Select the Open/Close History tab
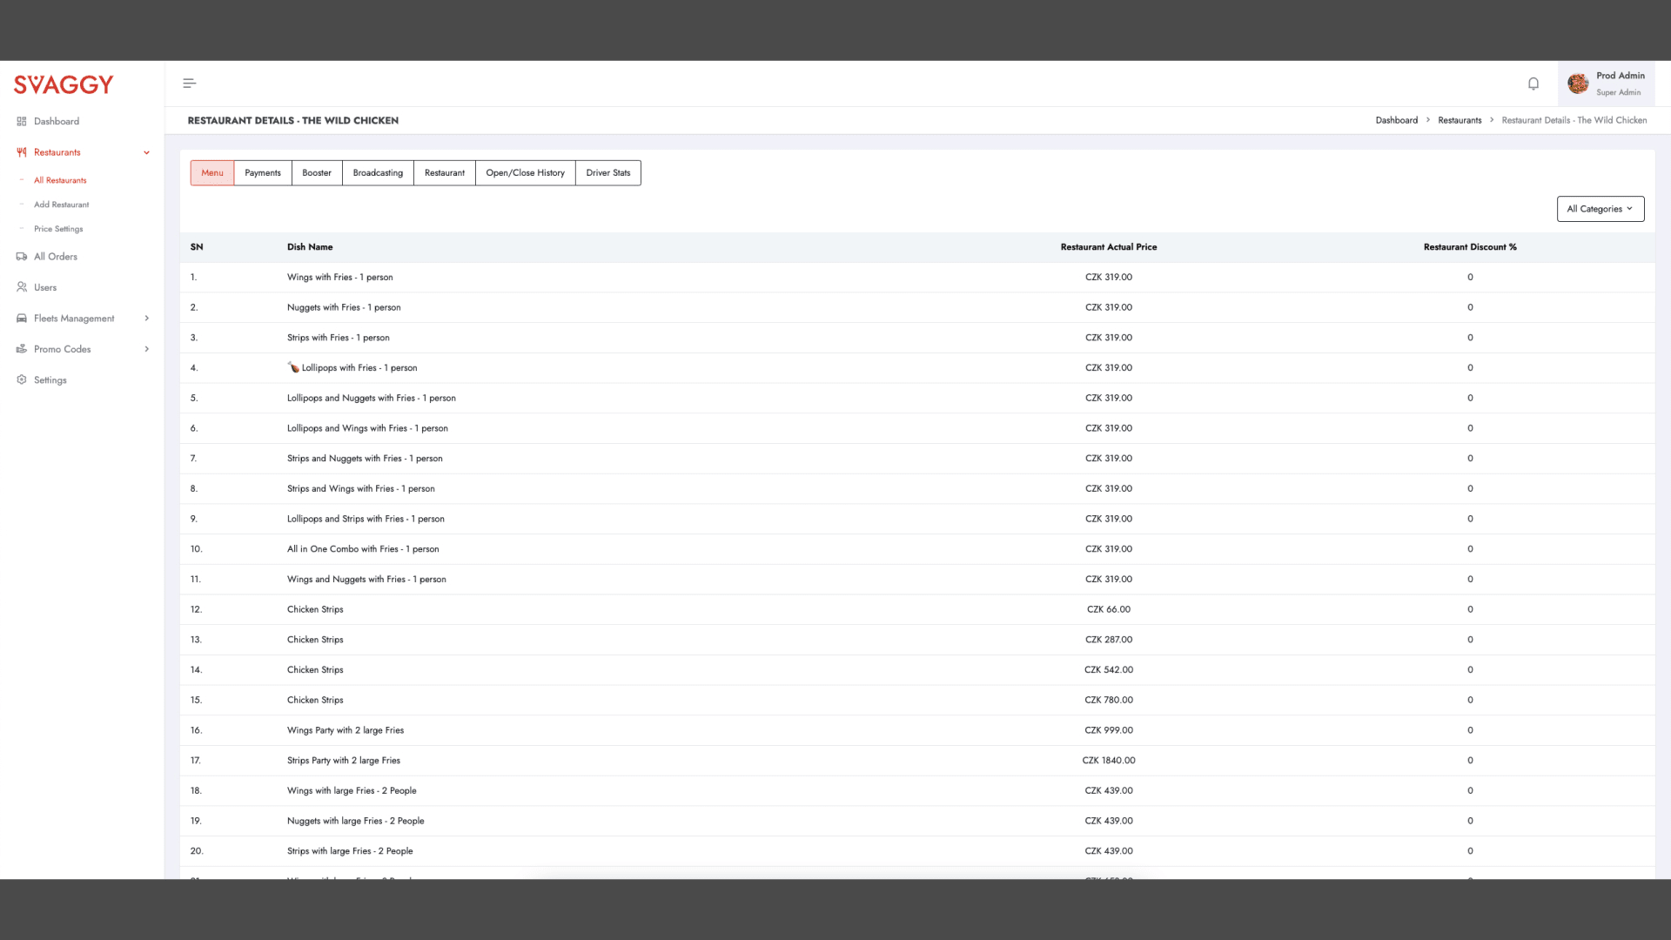Image resolution: width=1671 pixels, height=940 pixels. [x=525, y=173]
